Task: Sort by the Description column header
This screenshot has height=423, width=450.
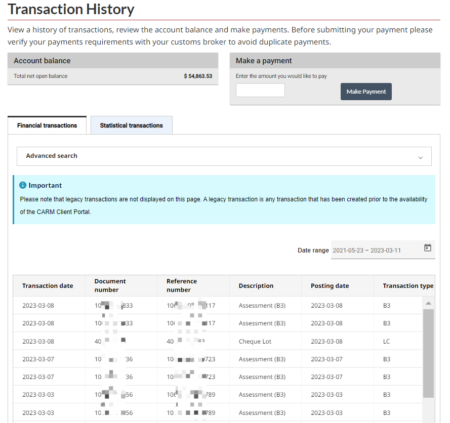Action: click(x=256, y=286)
